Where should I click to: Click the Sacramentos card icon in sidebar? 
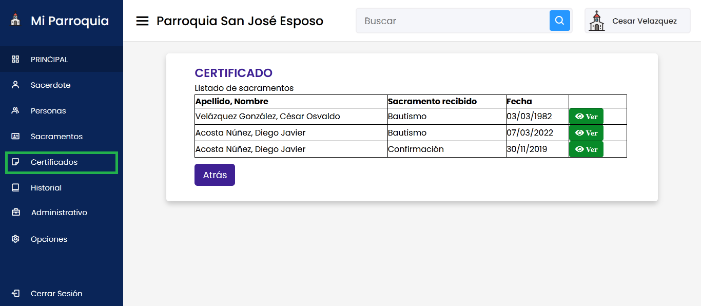[x=15, y=137]
